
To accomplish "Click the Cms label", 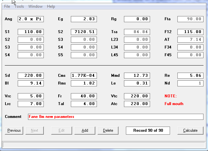I will (62, 75).
